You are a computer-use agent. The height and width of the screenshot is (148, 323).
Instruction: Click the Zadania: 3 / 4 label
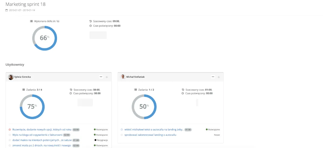[x=34, y=90]
